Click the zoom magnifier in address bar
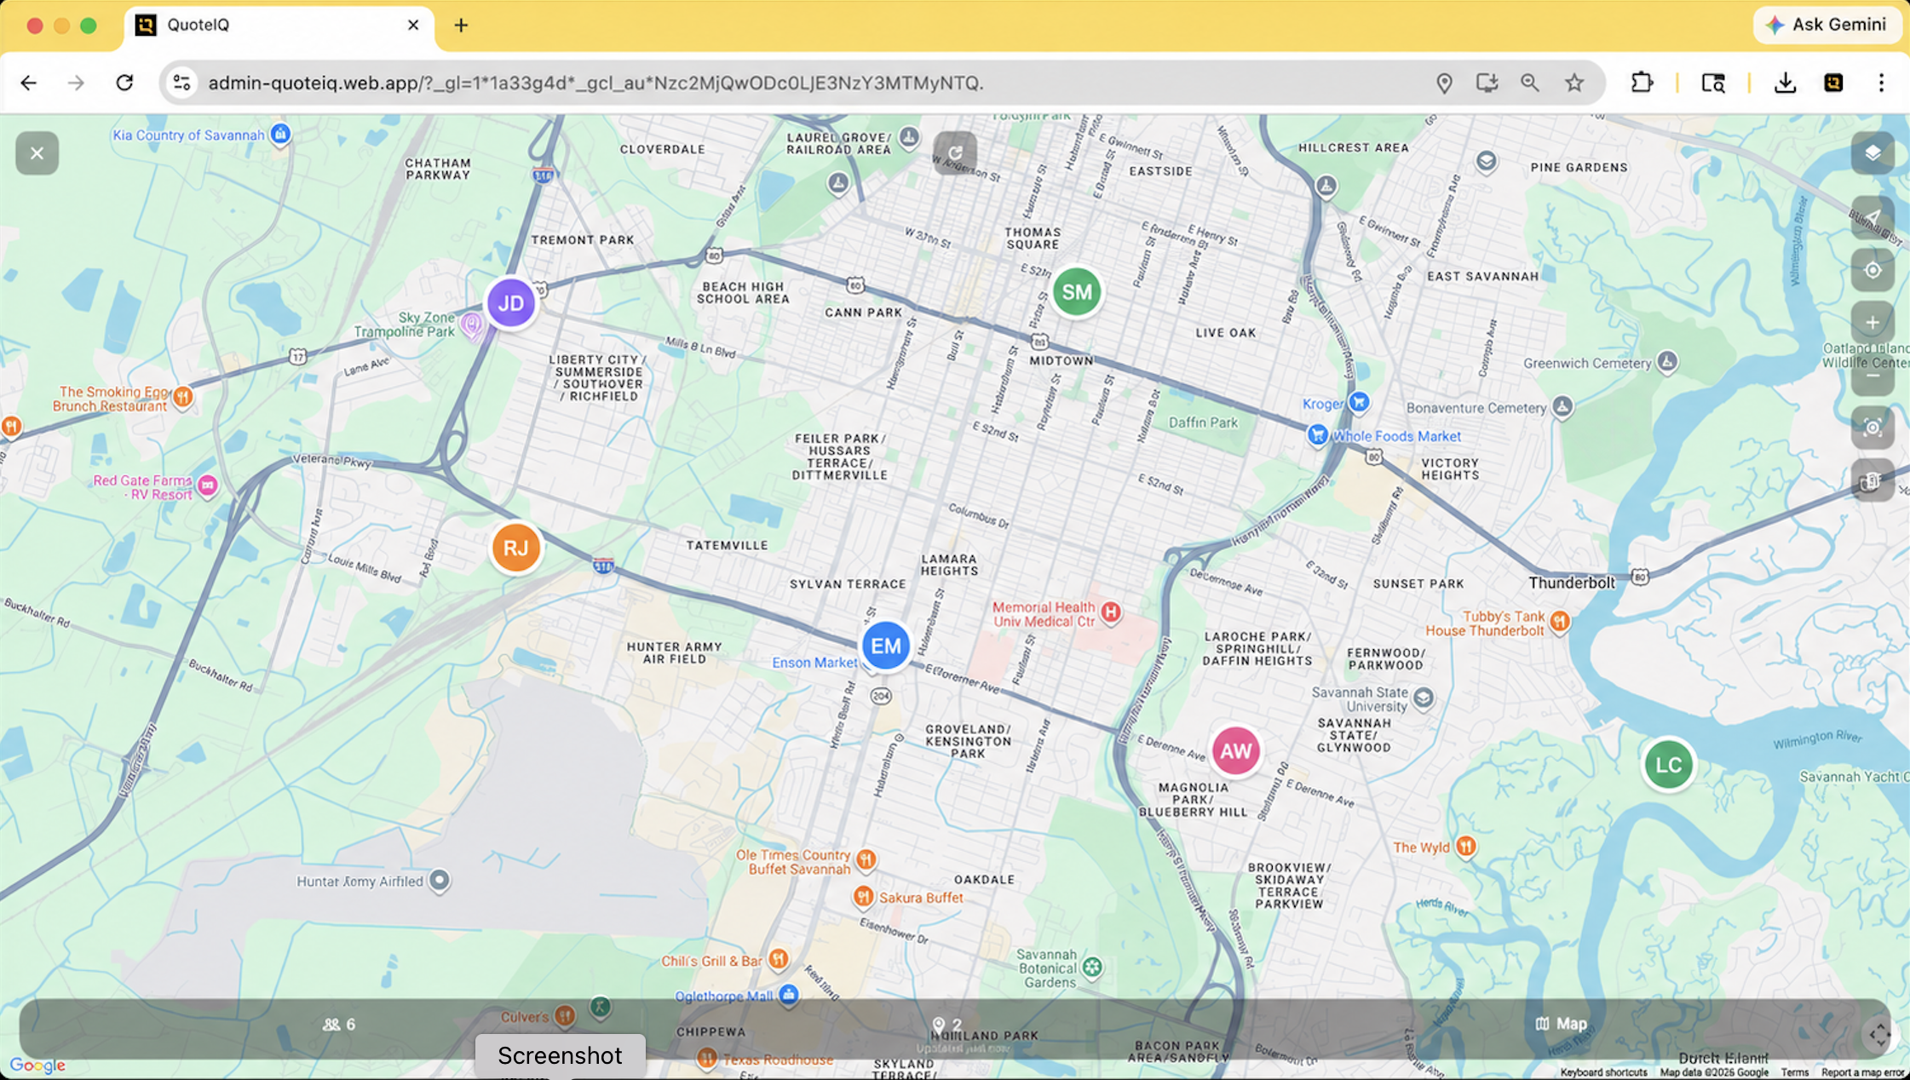1910x1080 pixels. point(1530,83)
